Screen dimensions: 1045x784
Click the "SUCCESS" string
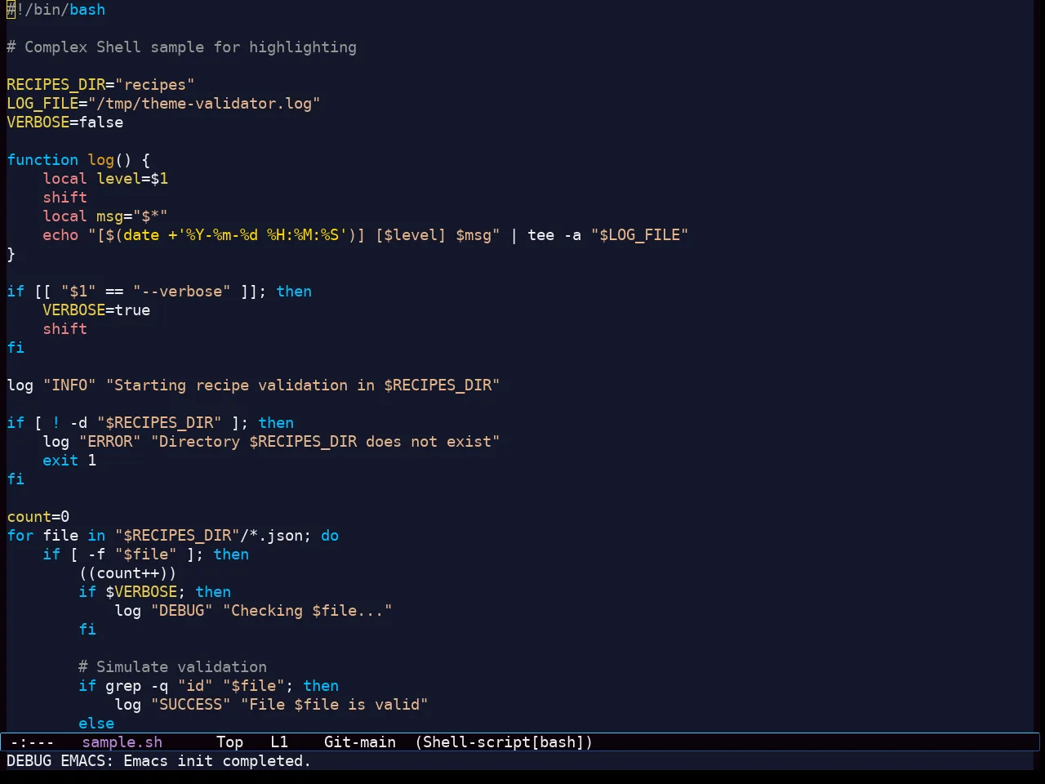click(x=191, y=705)
